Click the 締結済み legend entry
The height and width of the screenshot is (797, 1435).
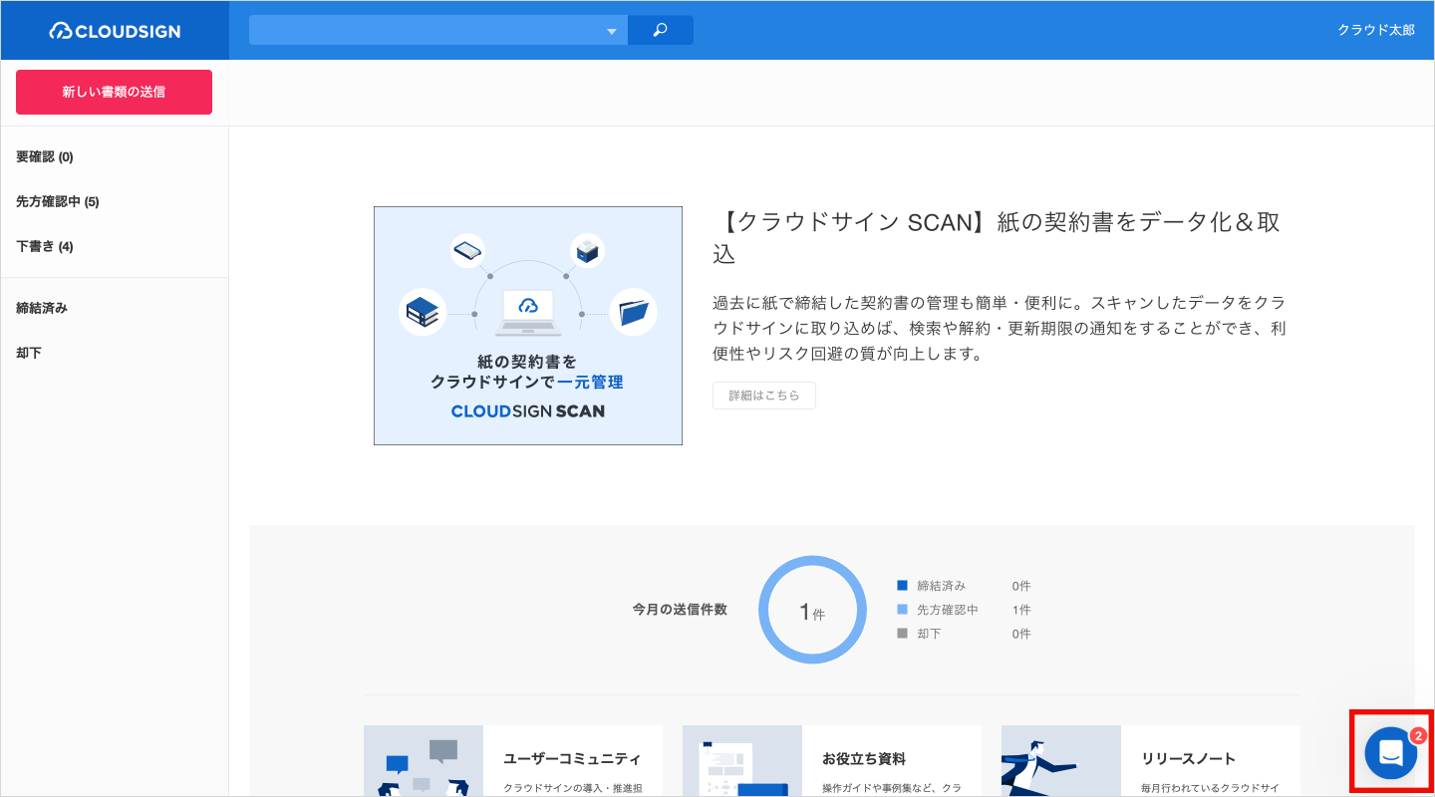964,586
